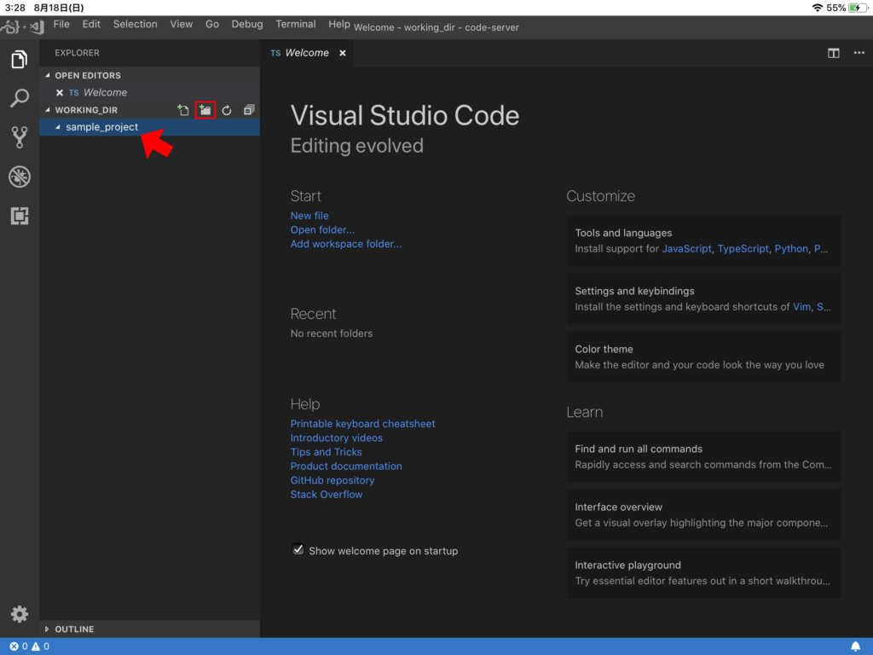Open the Settings and keybindings card
The height and width of the screenshot is (655, 873).
point(703,299)
